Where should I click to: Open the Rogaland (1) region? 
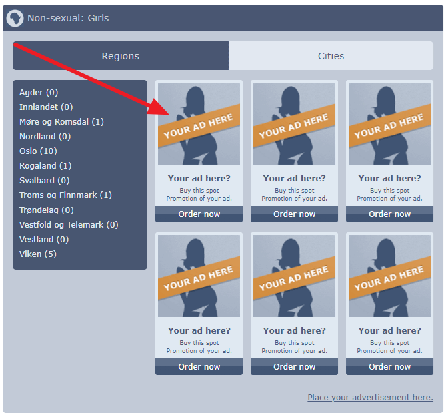click(45, 166)
